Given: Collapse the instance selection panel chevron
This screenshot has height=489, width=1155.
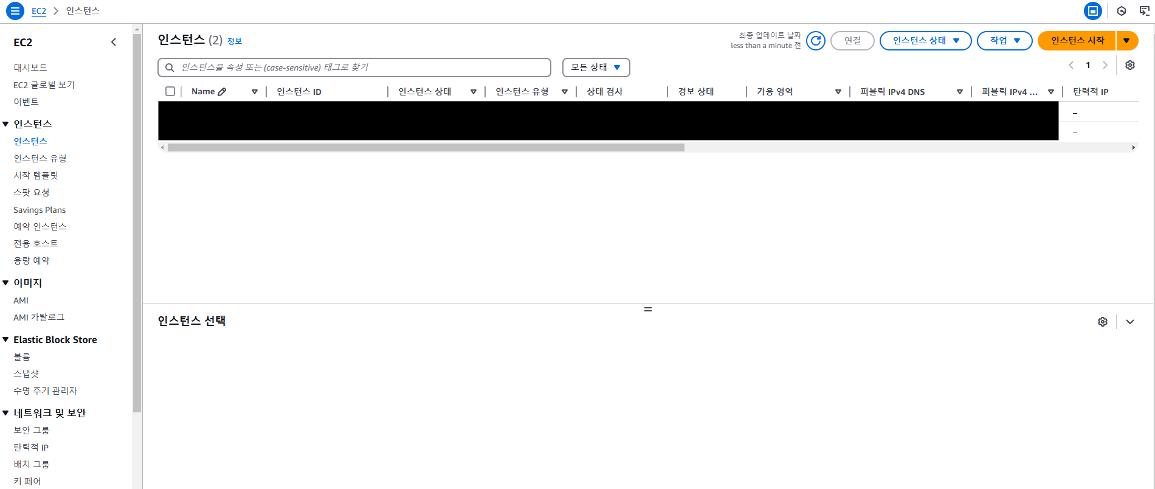Looking at the screenshot, I should [1130, 322].
